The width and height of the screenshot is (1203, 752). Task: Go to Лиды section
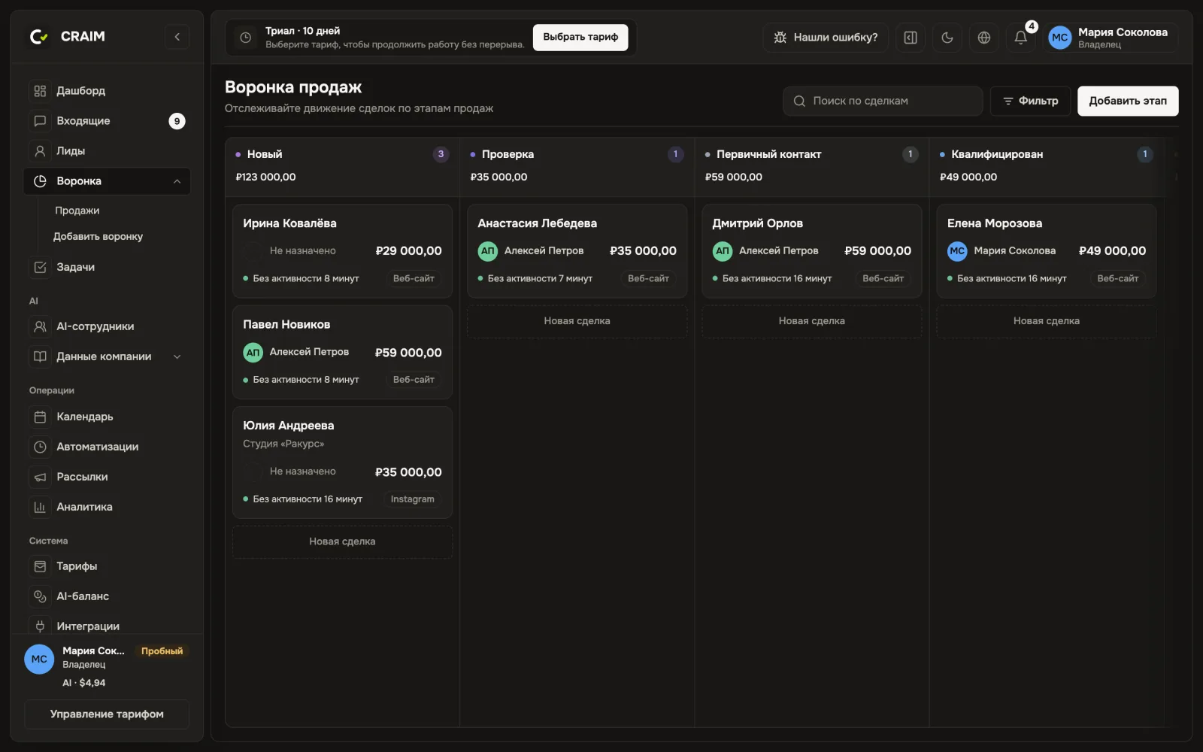pyautogui.click(x=107, y=151)
